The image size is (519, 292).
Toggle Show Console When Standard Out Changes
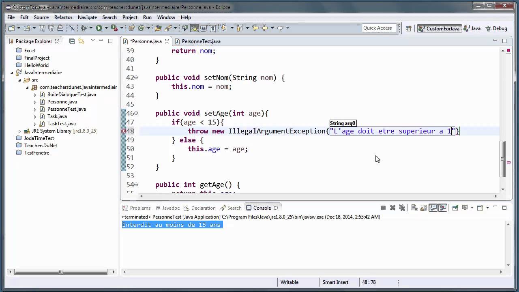[433, 208]
